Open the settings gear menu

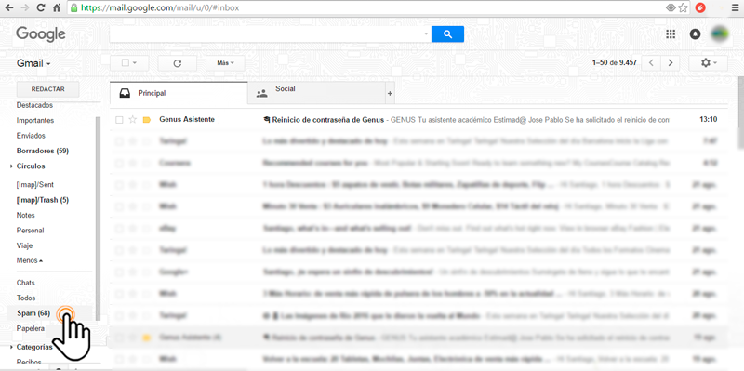pos(708,63)
